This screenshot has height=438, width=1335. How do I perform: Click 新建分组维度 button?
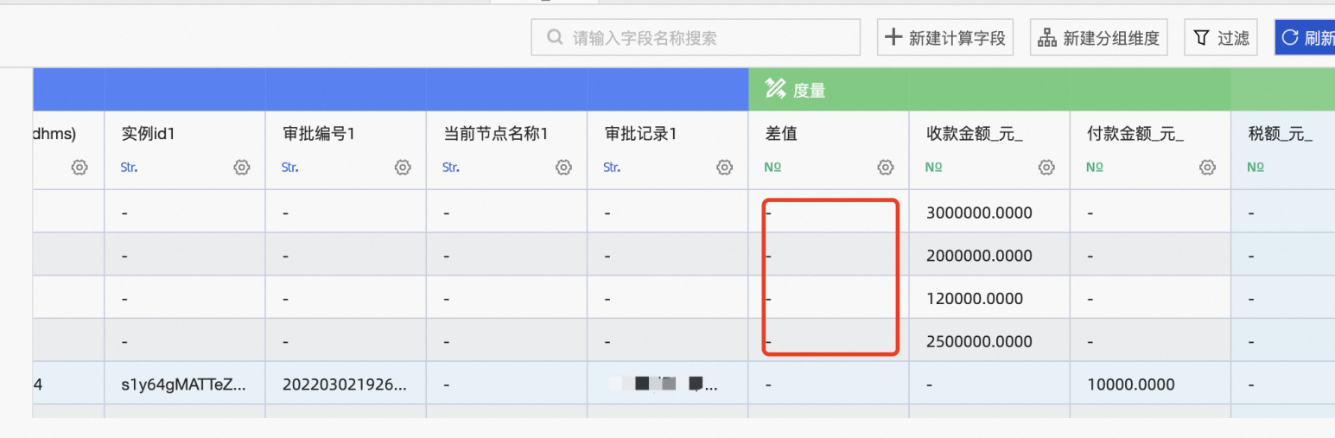[x=1099, y=38]
